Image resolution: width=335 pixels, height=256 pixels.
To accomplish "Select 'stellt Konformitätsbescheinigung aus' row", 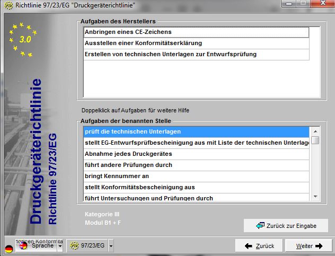I will [196, 187].
